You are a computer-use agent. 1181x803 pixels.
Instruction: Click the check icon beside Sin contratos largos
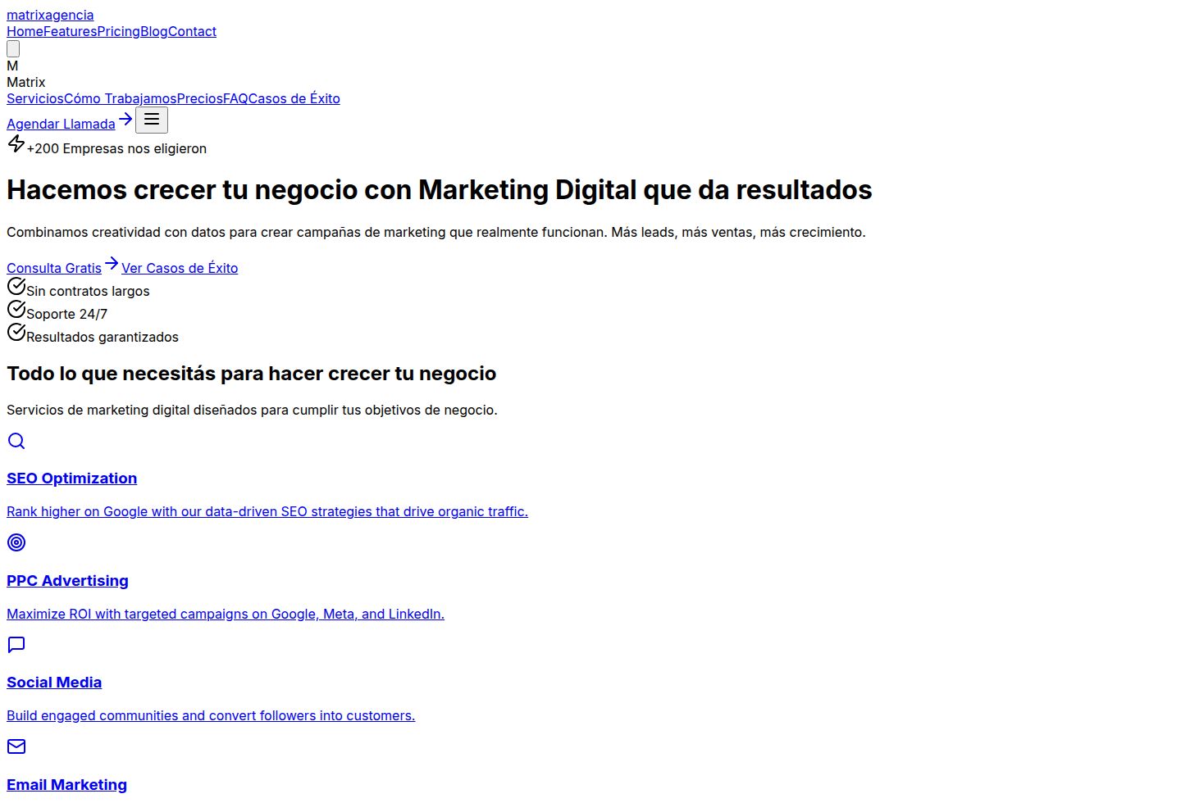click(x=16, y=286)
